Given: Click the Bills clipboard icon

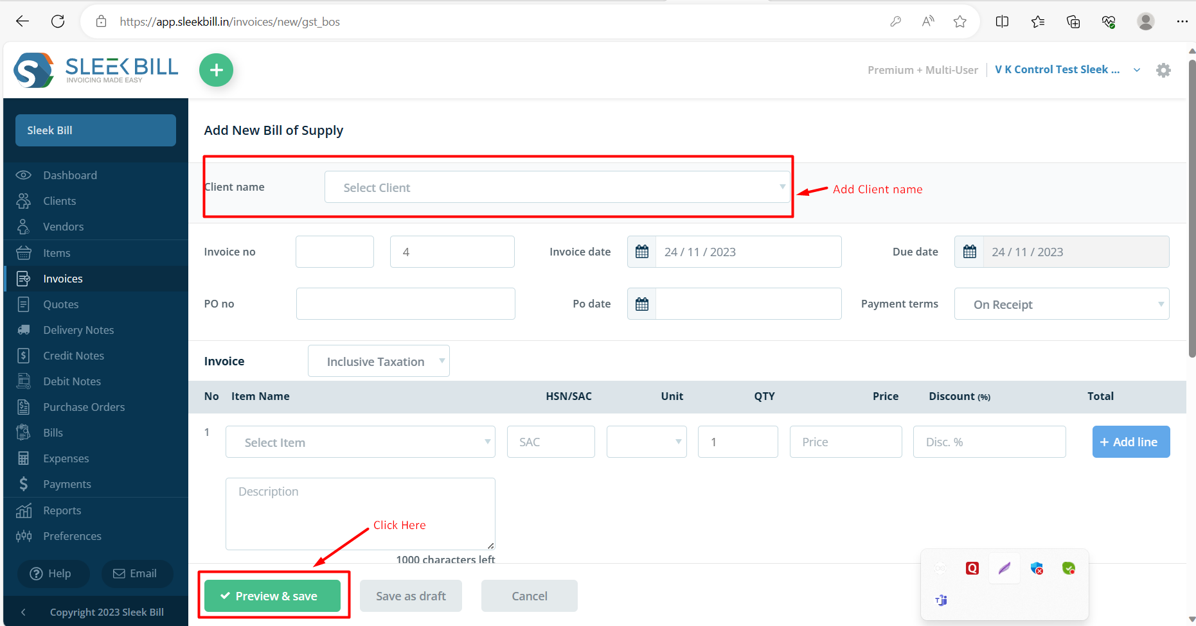Looking at the screenshot, I should [x=24, y=433].
